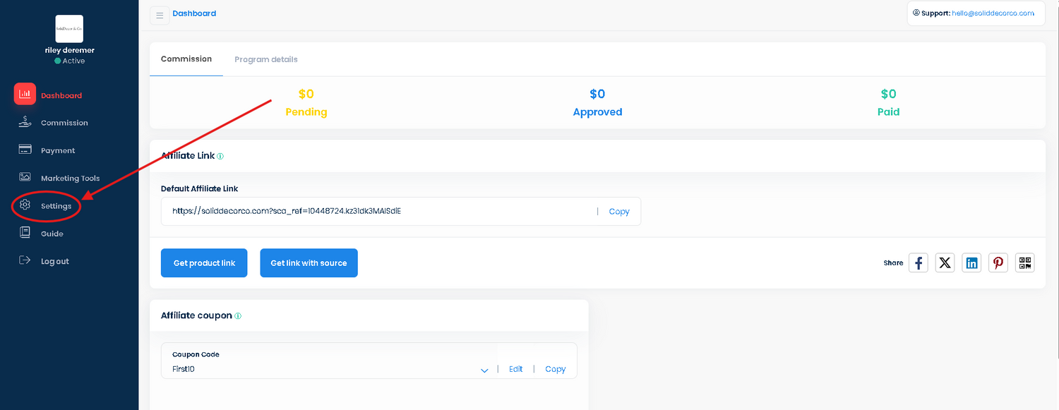Share the affiliate link on LinkedIn

click(x=971, y=263)
